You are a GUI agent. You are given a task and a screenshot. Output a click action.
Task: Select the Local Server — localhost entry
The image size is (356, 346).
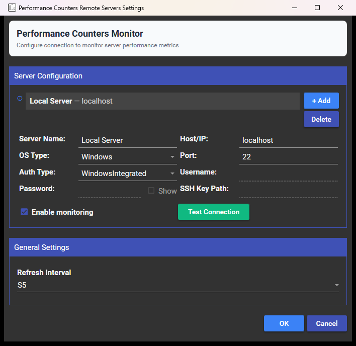tap(162, 101)
